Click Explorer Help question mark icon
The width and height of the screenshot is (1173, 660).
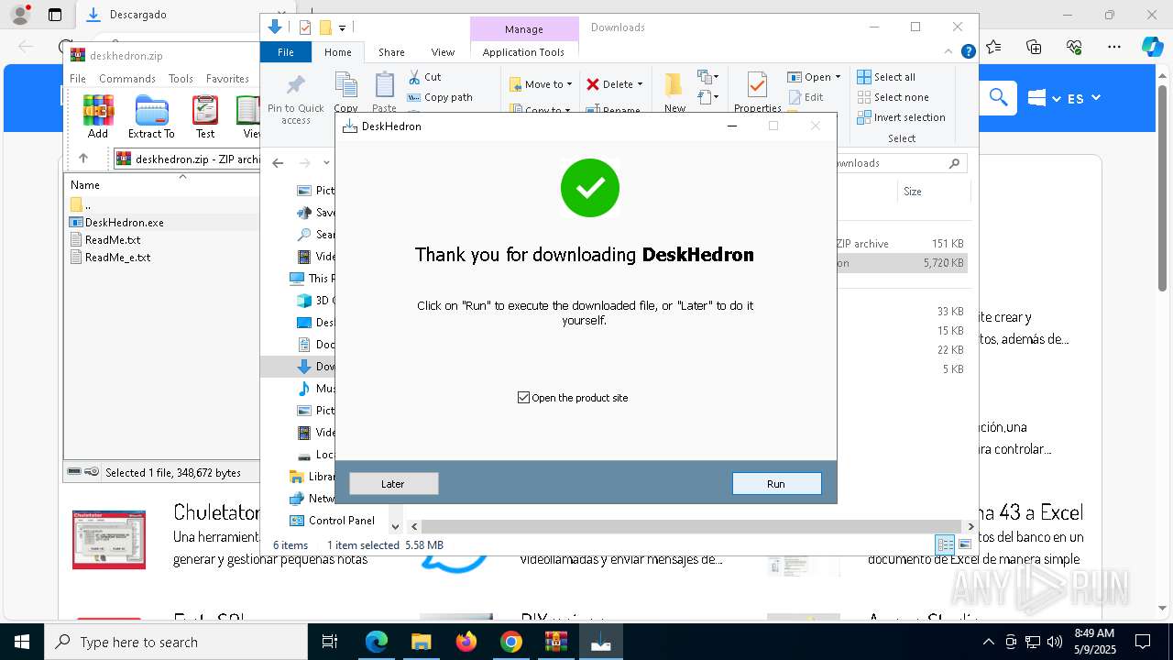coord(968,52)
